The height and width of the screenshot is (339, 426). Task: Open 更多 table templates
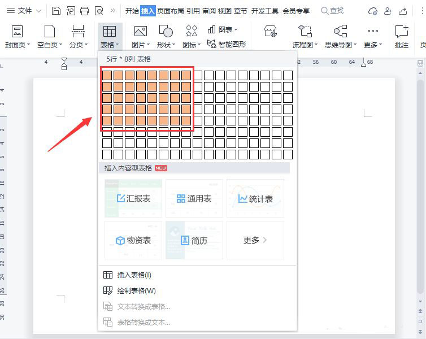(x=255, y=240)
